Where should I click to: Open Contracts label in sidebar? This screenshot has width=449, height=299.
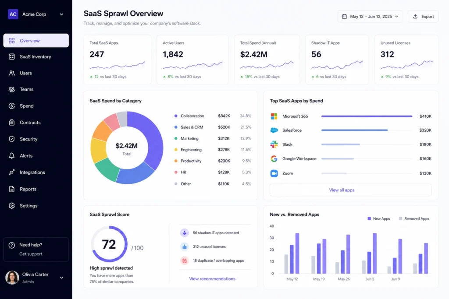point(30,123)
